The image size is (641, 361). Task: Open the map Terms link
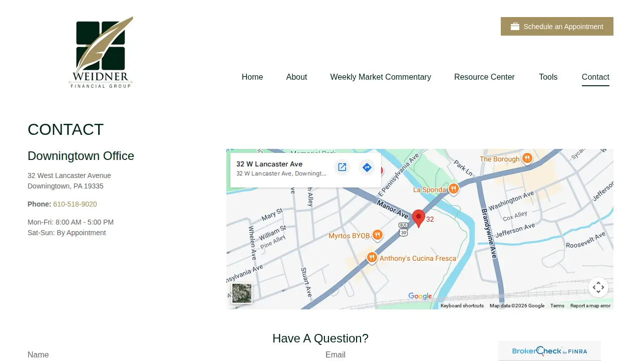coord(557,306)
